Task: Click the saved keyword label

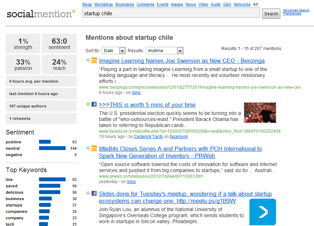Action: 12,186
